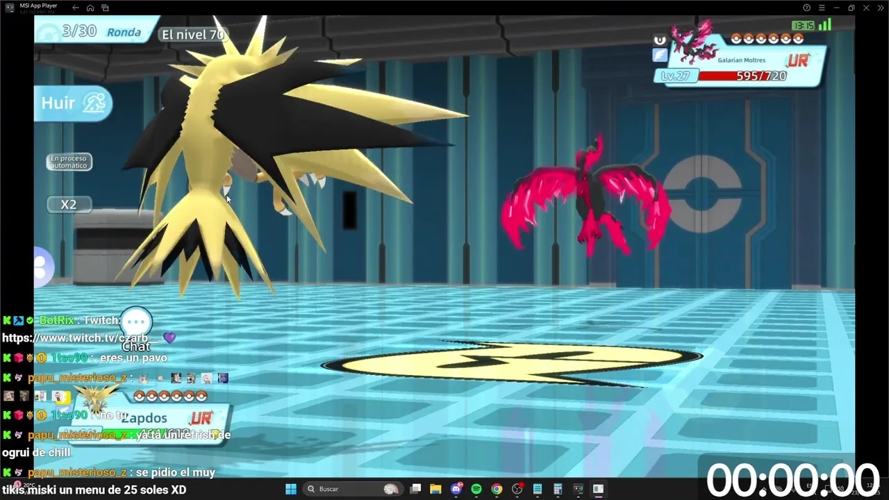Open Google Chrome from the taskbar

click(x=497, y=489)
